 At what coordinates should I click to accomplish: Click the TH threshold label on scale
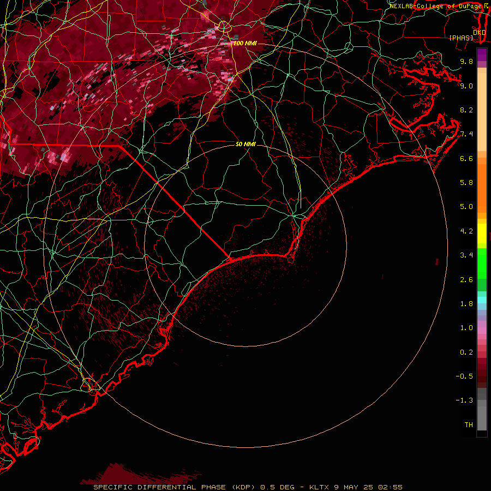(x=469, y=425)
